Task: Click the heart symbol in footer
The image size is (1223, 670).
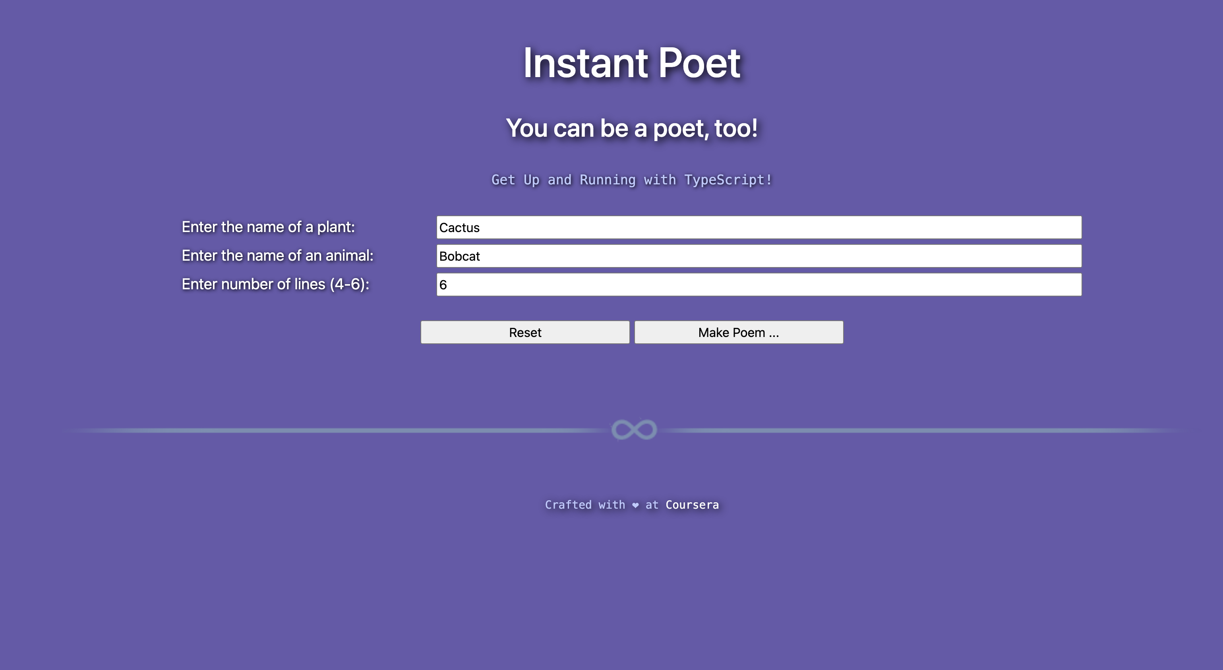Action: [x=635, y=505]
